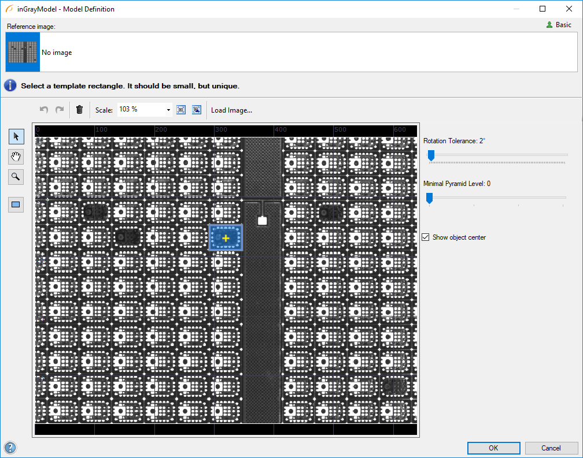Viewport: 583px width, 458px height.
Task: Click Load Image... in the toolbar
Action: pyautogui.click(x=231, y=110)
